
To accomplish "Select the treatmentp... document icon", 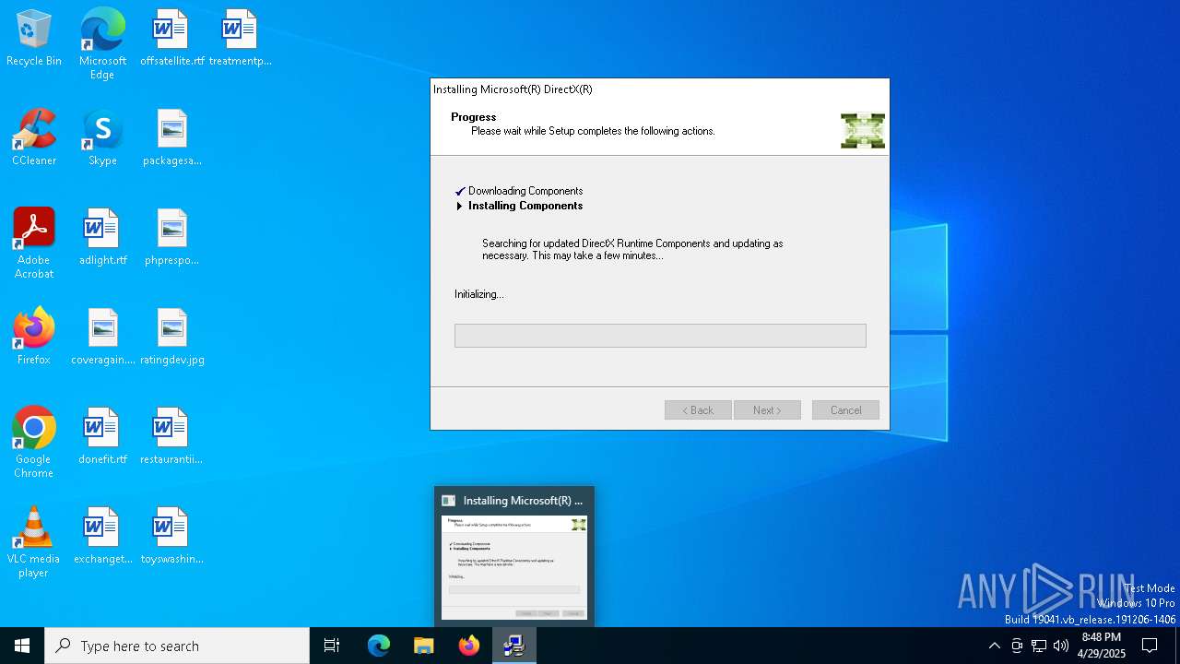I will pos(240,38).
